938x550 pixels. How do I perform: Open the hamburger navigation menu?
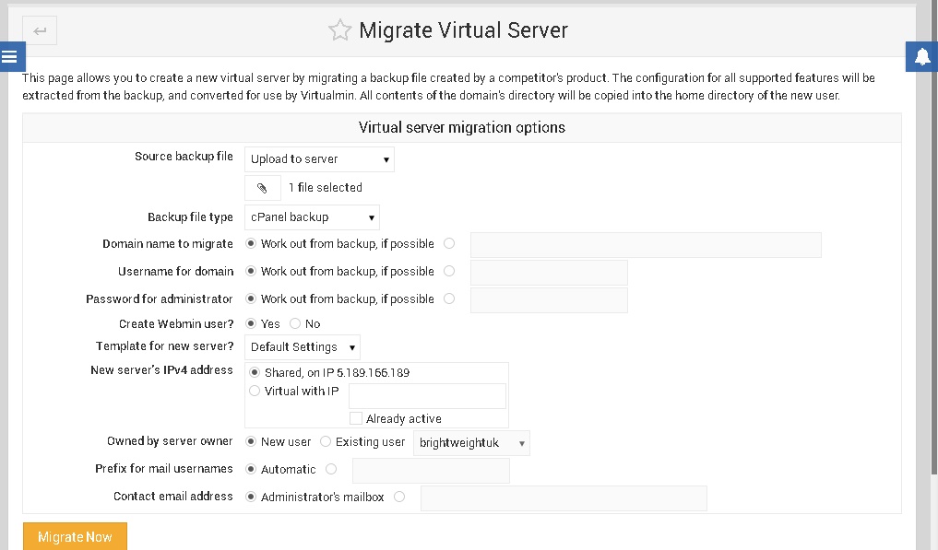coord(11,57)
